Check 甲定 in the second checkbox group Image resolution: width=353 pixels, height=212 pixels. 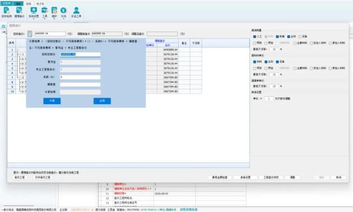[266, 68]
